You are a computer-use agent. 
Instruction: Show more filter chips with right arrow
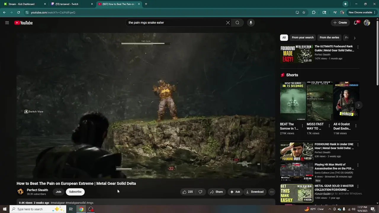pyautogui.click(x=354, y=38)
